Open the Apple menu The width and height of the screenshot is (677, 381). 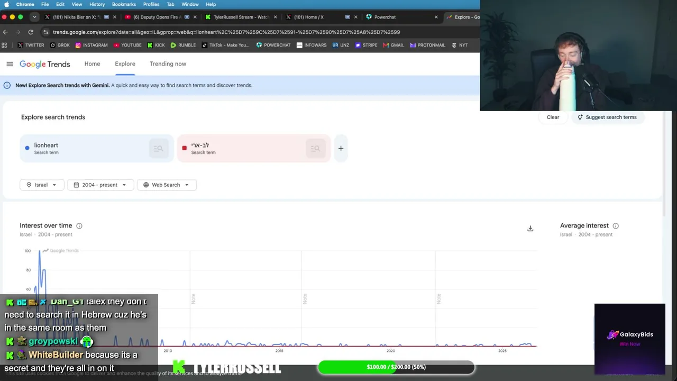6,4
